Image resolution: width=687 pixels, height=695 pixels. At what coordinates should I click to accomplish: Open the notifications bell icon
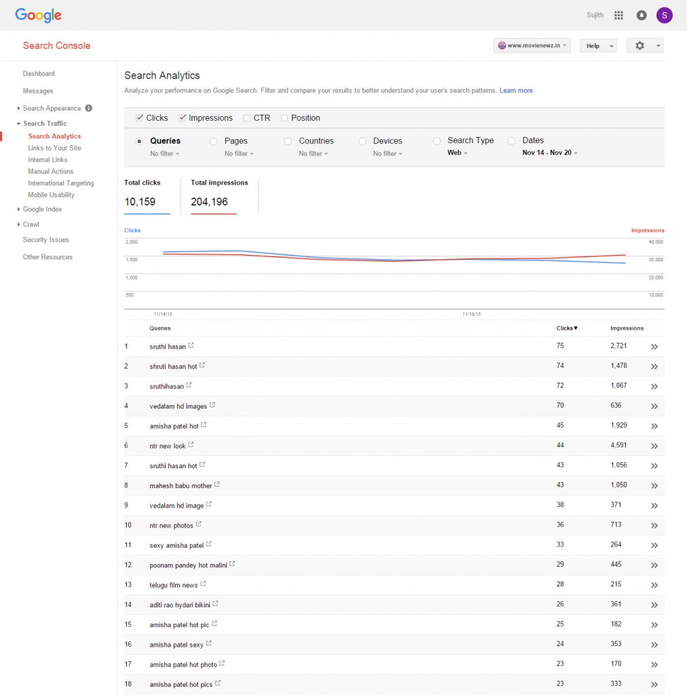pyautogui.click(x=642, y=15)
